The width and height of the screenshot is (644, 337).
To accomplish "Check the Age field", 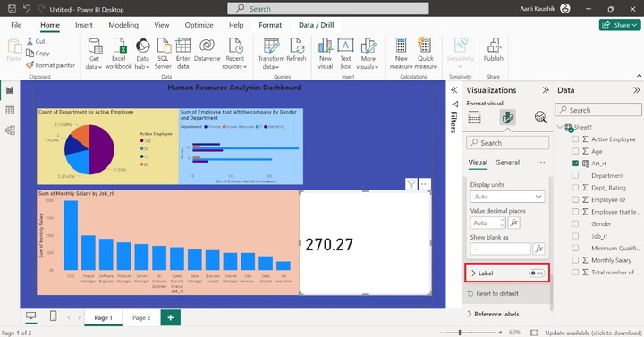I will (x=575, y=151).
